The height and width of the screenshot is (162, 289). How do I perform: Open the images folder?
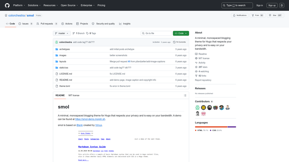pos(62,55)
